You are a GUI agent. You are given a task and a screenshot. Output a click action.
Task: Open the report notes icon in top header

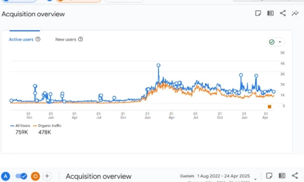tap(258, 13)
